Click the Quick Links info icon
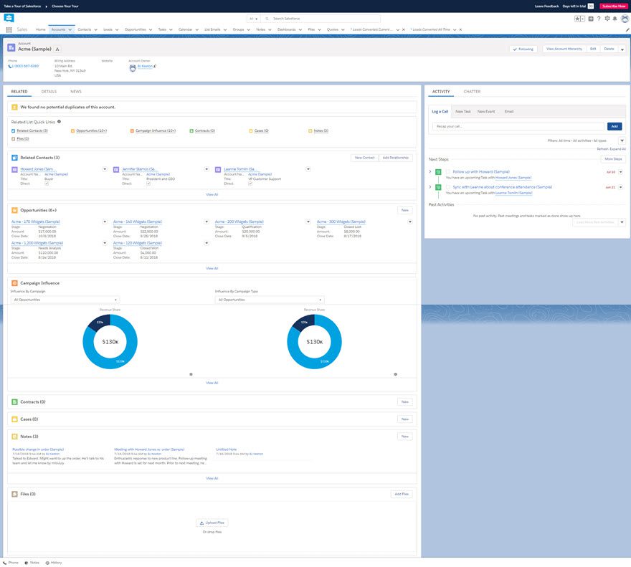The image size is (631, 567). click(59, 122)
